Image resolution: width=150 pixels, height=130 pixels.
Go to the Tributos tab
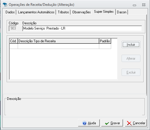63,12
